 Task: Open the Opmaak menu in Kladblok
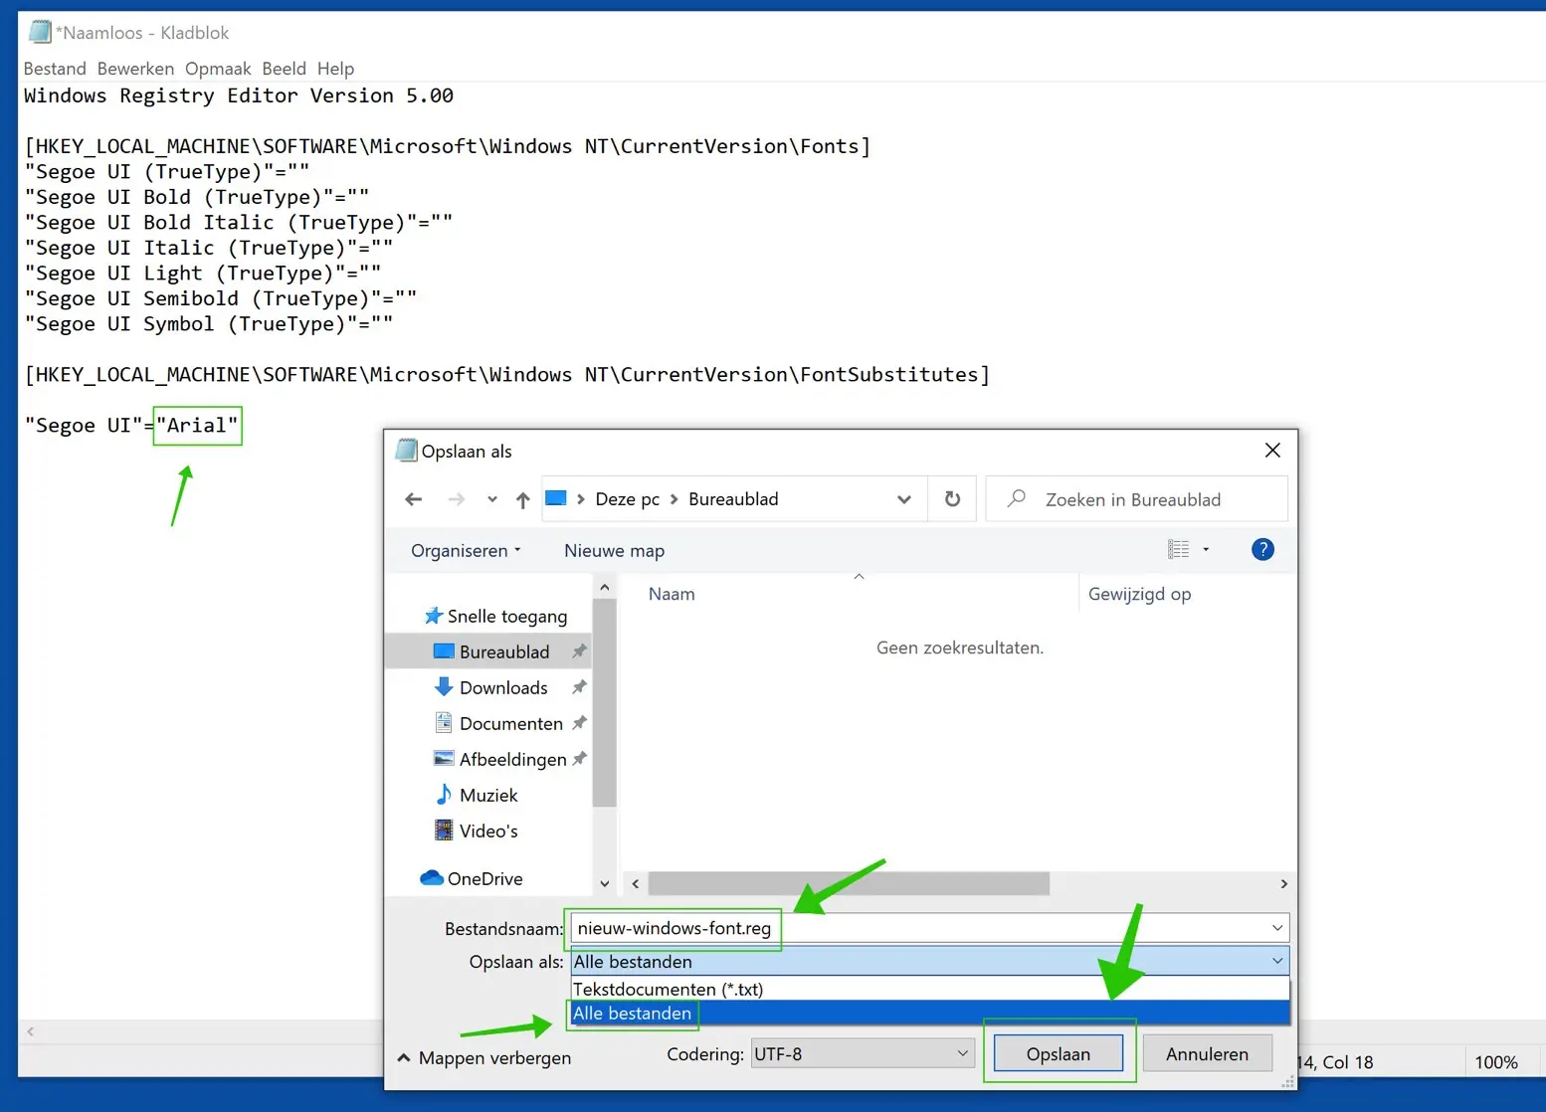click(218, 69)
